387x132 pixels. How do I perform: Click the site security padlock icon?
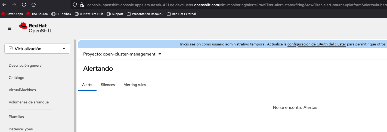pyautogui.click(x=82, y=5)
